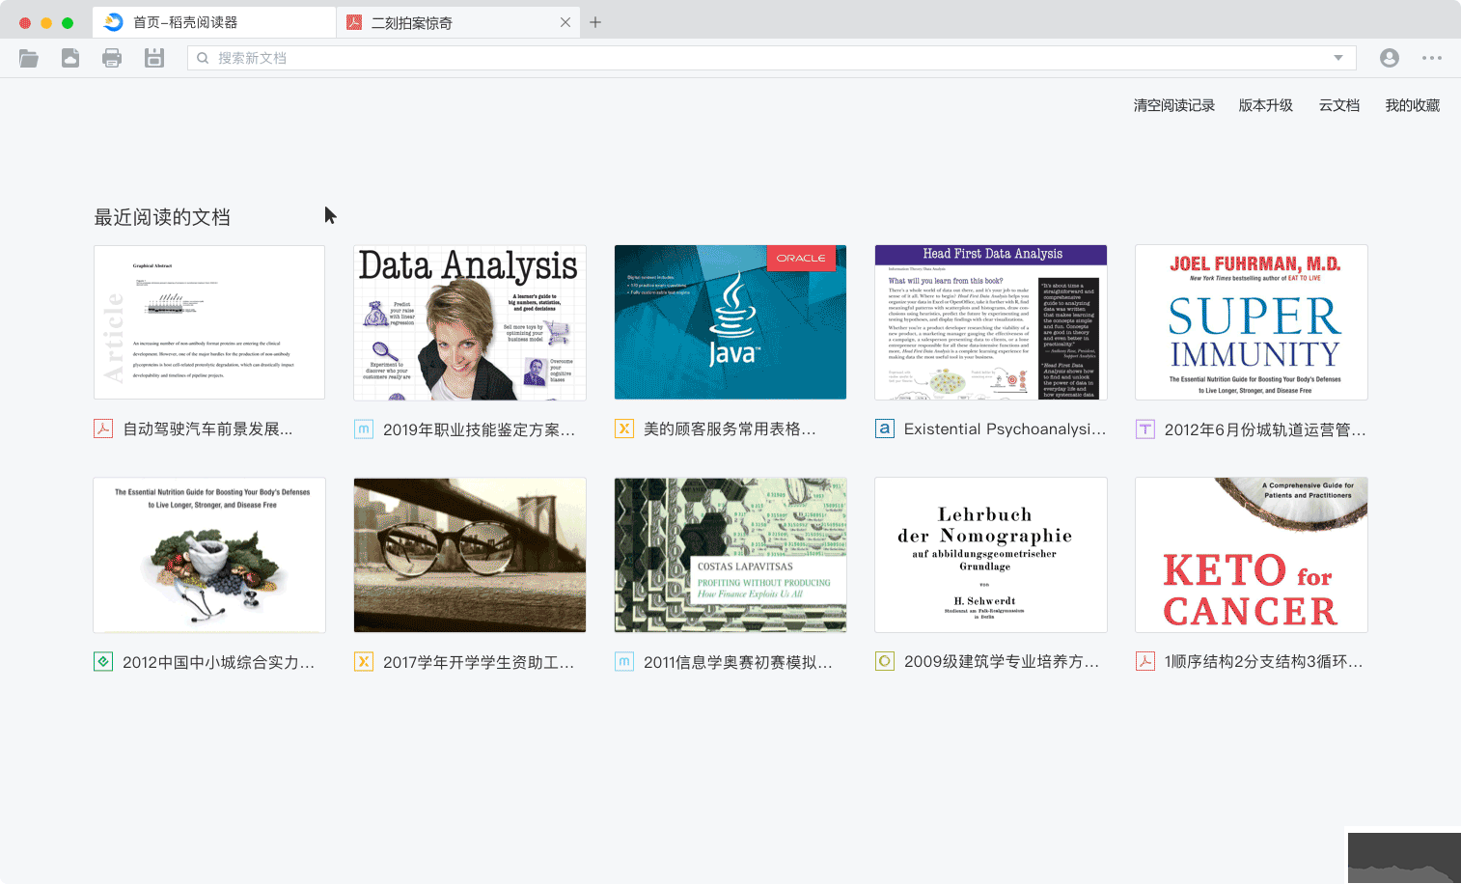Click the plus icon to add new tab
This screenshot has width=1461, height=884.
(x=595, y=22)
